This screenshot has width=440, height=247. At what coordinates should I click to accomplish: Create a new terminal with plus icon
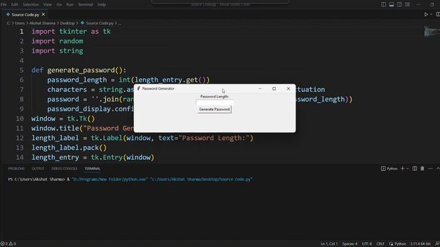[x=402, y=168]
